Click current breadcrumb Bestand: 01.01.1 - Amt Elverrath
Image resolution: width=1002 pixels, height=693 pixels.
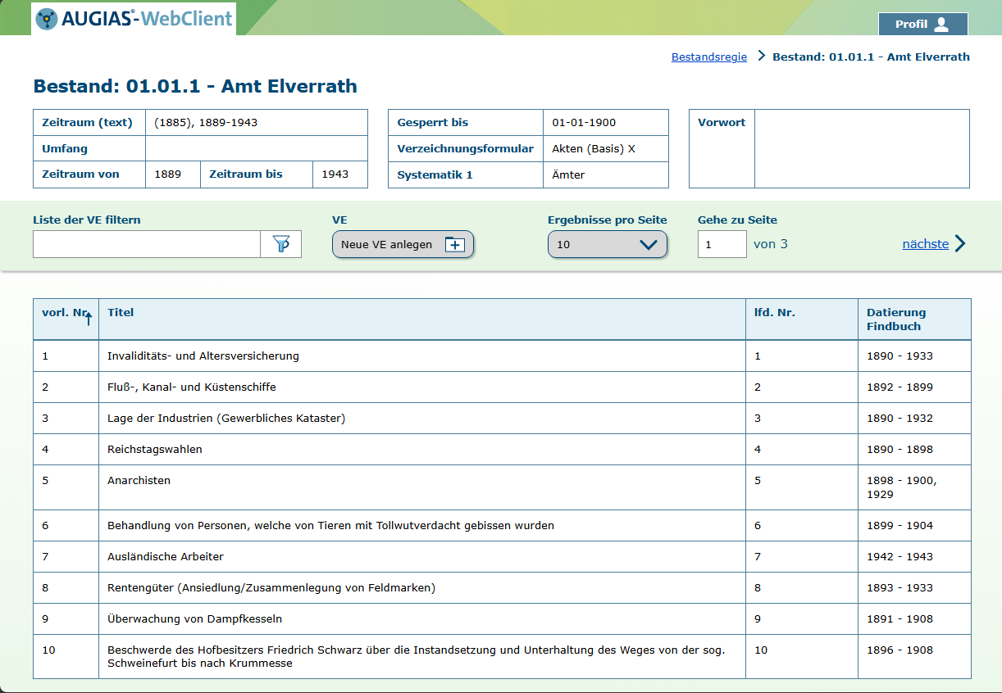point(871,57)
